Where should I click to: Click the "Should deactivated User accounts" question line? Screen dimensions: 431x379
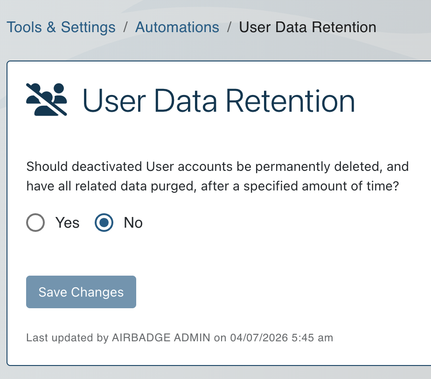pos(217,166)
